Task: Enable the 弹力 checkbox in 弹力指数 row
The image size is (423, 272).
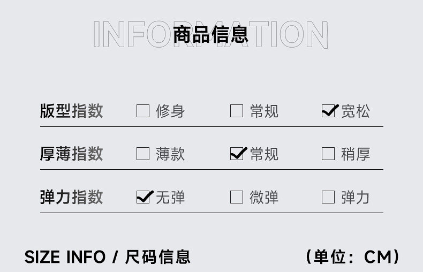Action: [x=328, y=197]
